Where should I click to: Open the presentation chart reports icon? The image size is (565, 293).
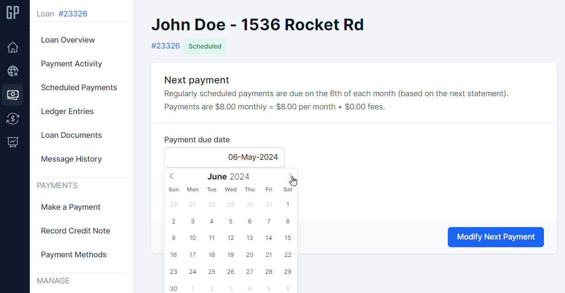(13, 142)
